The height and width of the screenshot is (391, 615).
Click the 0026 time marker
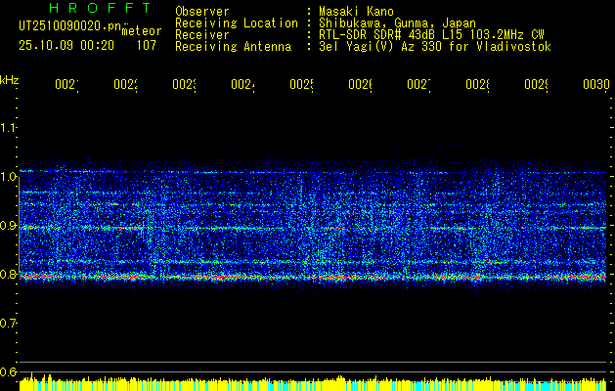click(361, 84)
